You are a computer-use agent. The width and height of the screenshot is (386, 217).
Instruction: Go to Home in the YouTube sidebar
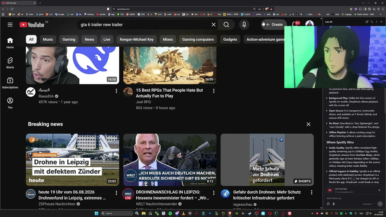pos(10,43)
